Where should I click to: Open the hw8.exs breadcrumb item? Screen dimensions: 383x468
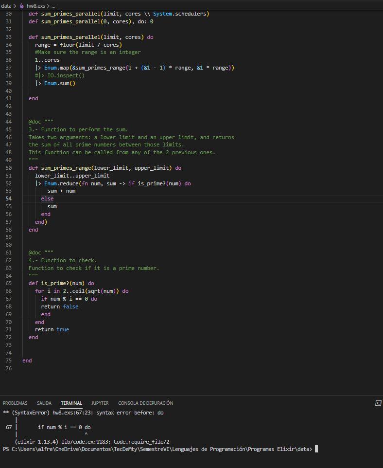(35, 6)
